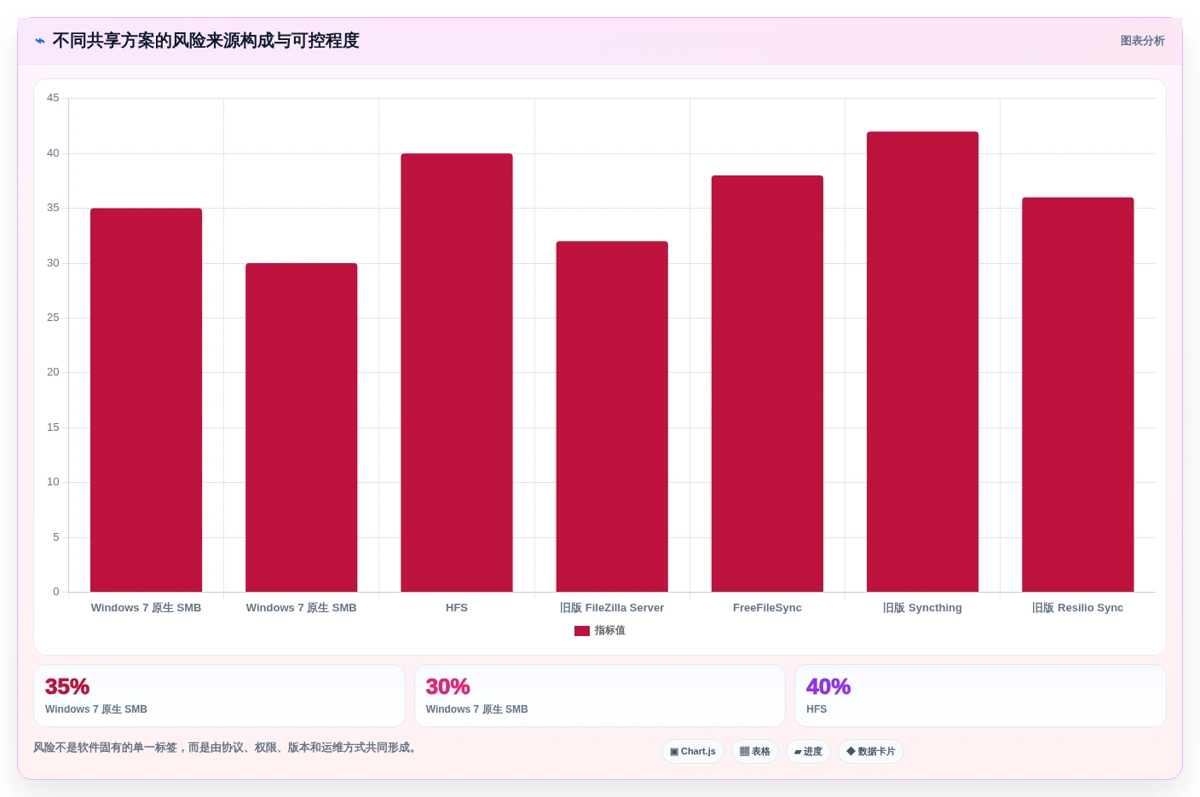Click the 旧版 Syncthing bar in chart
This screenshot has height=797, width=1200.
(922, 362)
